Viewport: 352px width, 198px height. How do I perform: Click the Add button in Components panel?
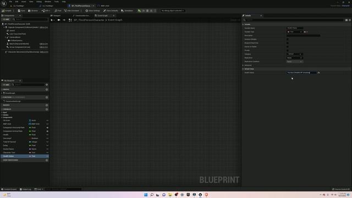(x=6, y=20)
